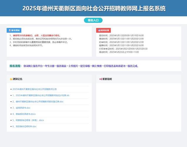Screen dimensions: 187x147
Task: Select the 打印准考证时间 schedule line
Action: point(123,49)
